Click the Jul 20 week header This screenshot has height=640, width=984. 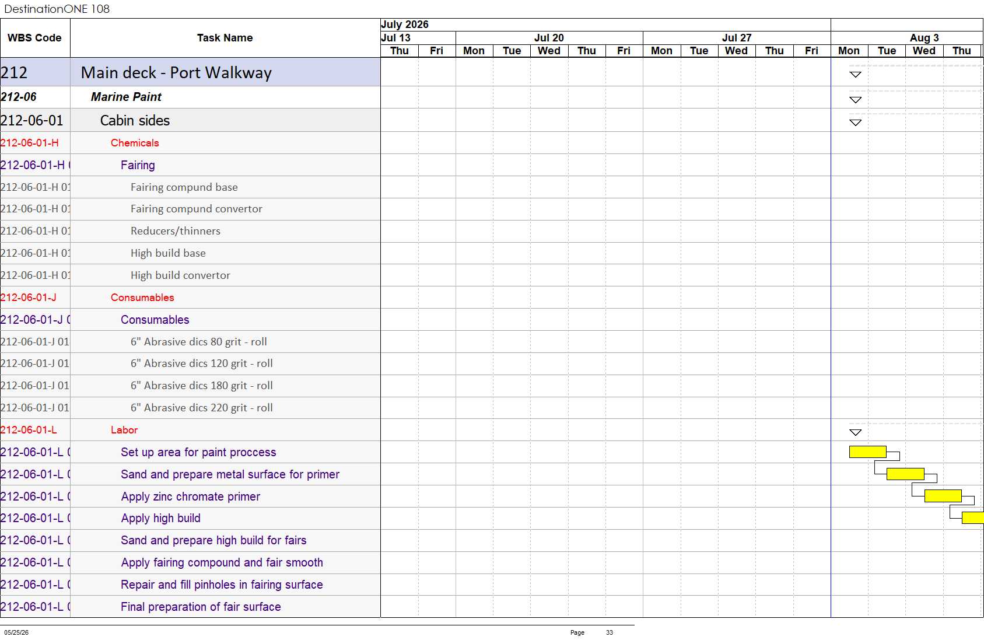[549, 38]
